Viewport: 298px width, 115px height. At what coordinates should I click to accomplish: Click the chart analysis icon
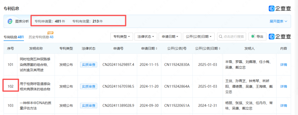tap(10, 21)
